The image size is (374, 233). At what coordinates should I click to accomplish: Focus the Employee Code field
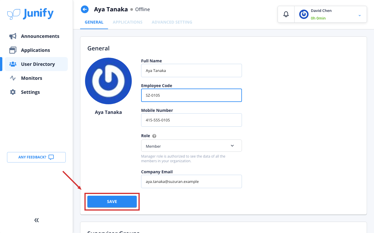pyautogui.click(x=191, y=95)
